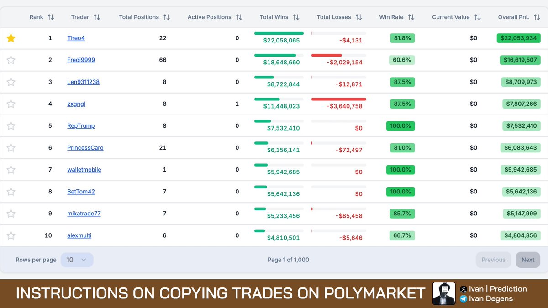Viewport: 548px width, 308px height.
Task: Click the $6,083,643 PnL value
Action: pos(521,148)
